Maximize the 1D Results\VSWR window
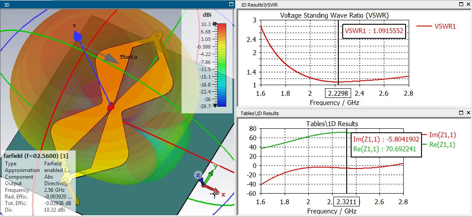The image size is (472, 217). tap(461, 4)
